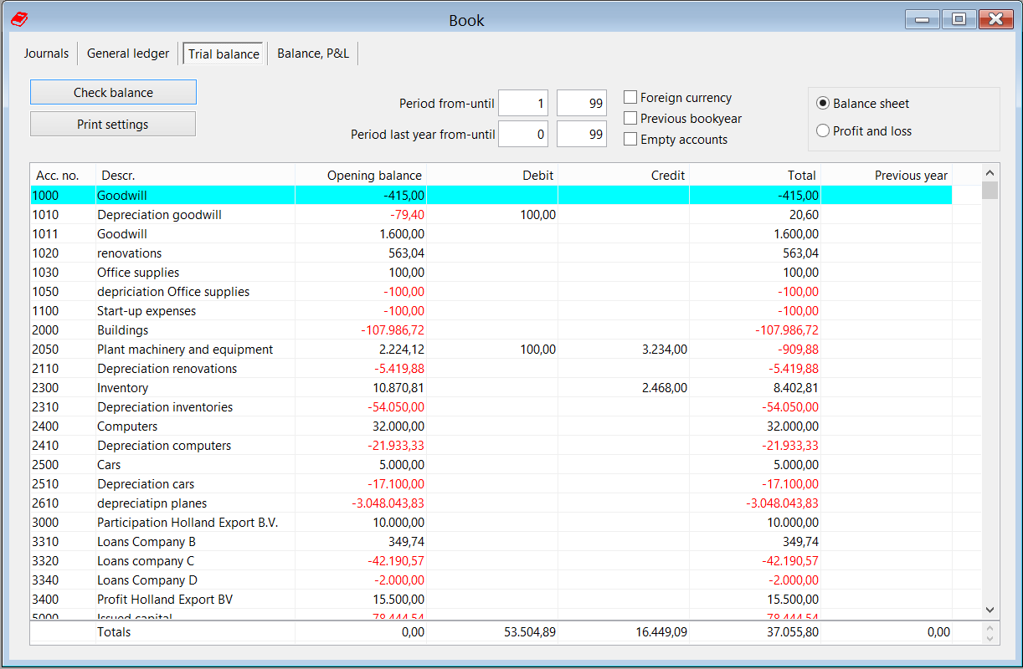This screenshot has height=669, width=1023.
Task: Select the Office supplies account row
Action: click(491, 273)
